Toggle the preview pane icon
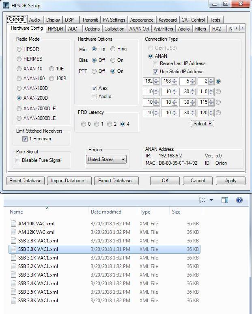Screen dimensions: 252x314 (225, 200)
